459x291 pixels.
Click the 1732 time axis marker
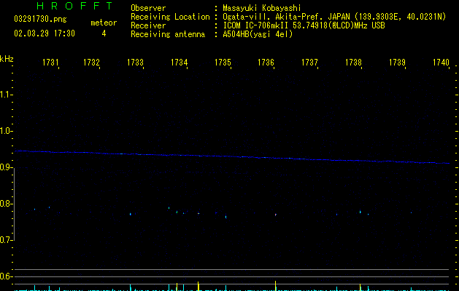tap(91, 63)
